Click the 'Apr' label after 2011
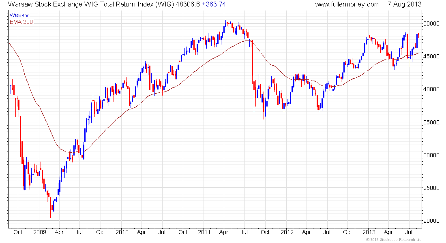This screenshot has height=243, width=446. (224, 232)
